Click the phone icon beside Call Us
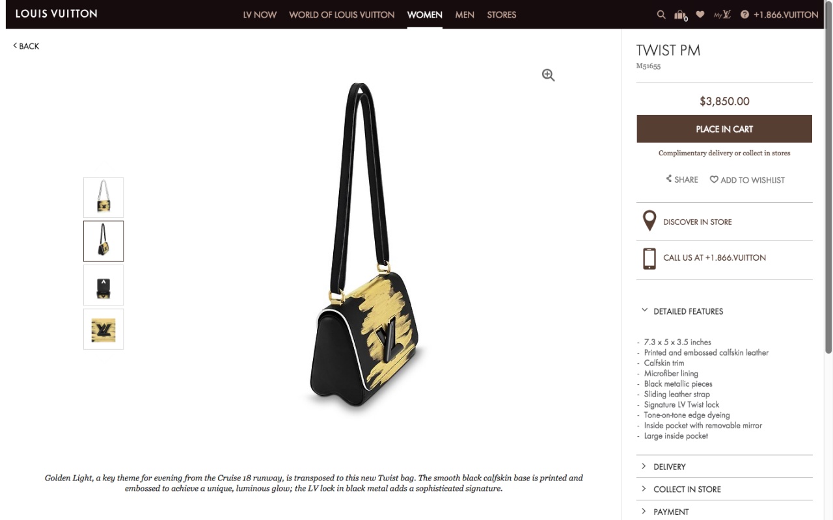833x520 pixels. (649, 258)
